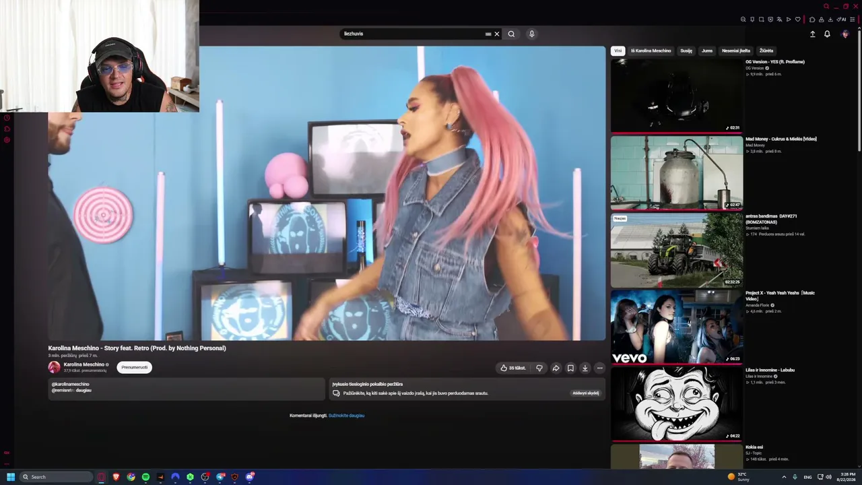This screenshot has width=862, height=485.
Task: Select the "Jums" filter chip
Action: click(707, 51)
